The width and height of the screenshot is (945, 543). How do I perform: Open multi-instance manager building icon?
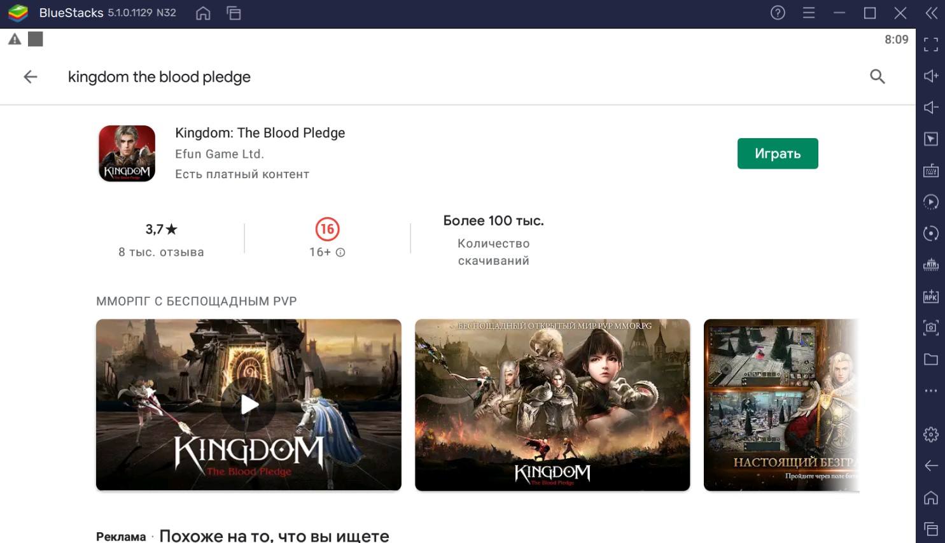tap(931, 265)
